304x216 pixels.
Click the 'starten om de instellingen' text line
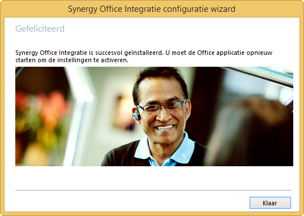(72, 61)
